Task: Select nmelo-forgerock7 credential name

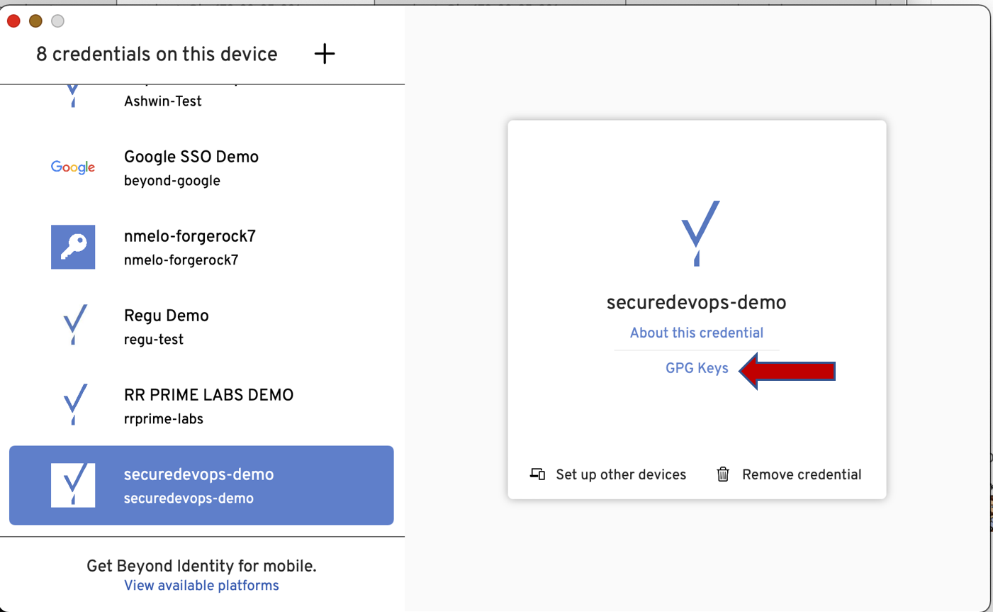Action: click(x=189, y=237)
